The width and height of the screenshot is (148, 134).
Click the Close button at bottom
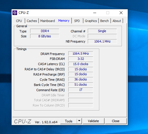(116, 121)
